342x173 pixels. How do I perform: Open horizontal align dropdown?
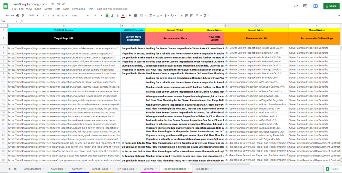[151, 16]
